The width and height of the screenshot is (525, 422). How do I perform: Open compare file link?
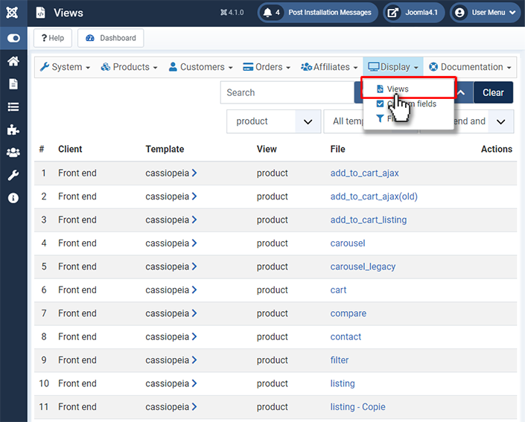point(349,313)
